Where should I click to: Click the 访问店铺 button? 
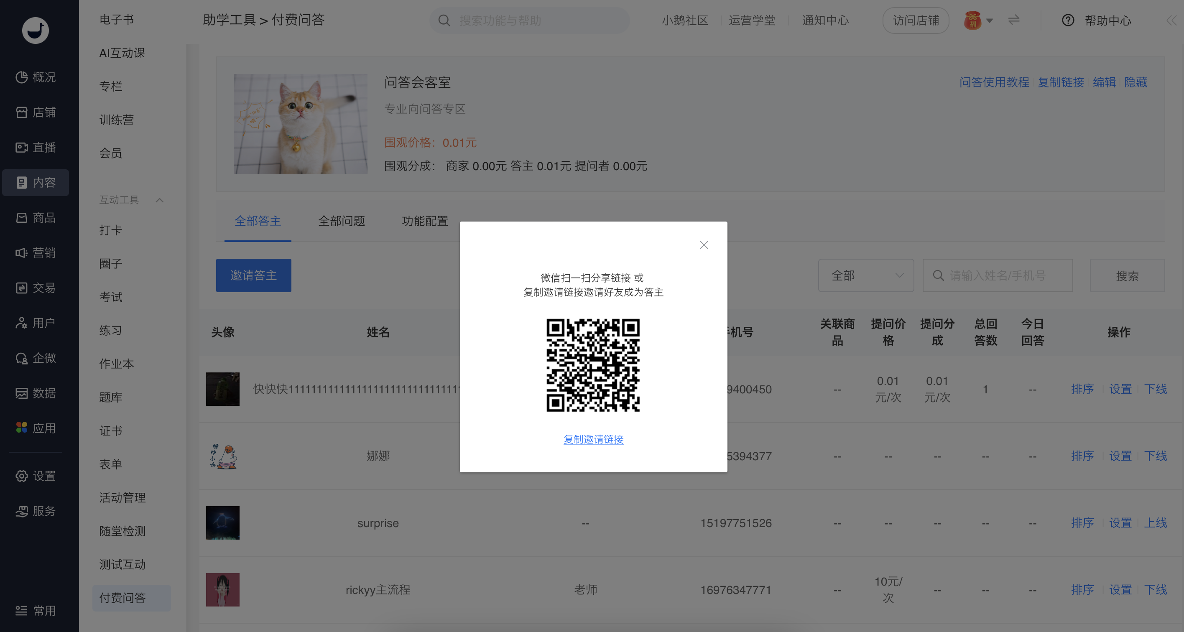point(915,20)
